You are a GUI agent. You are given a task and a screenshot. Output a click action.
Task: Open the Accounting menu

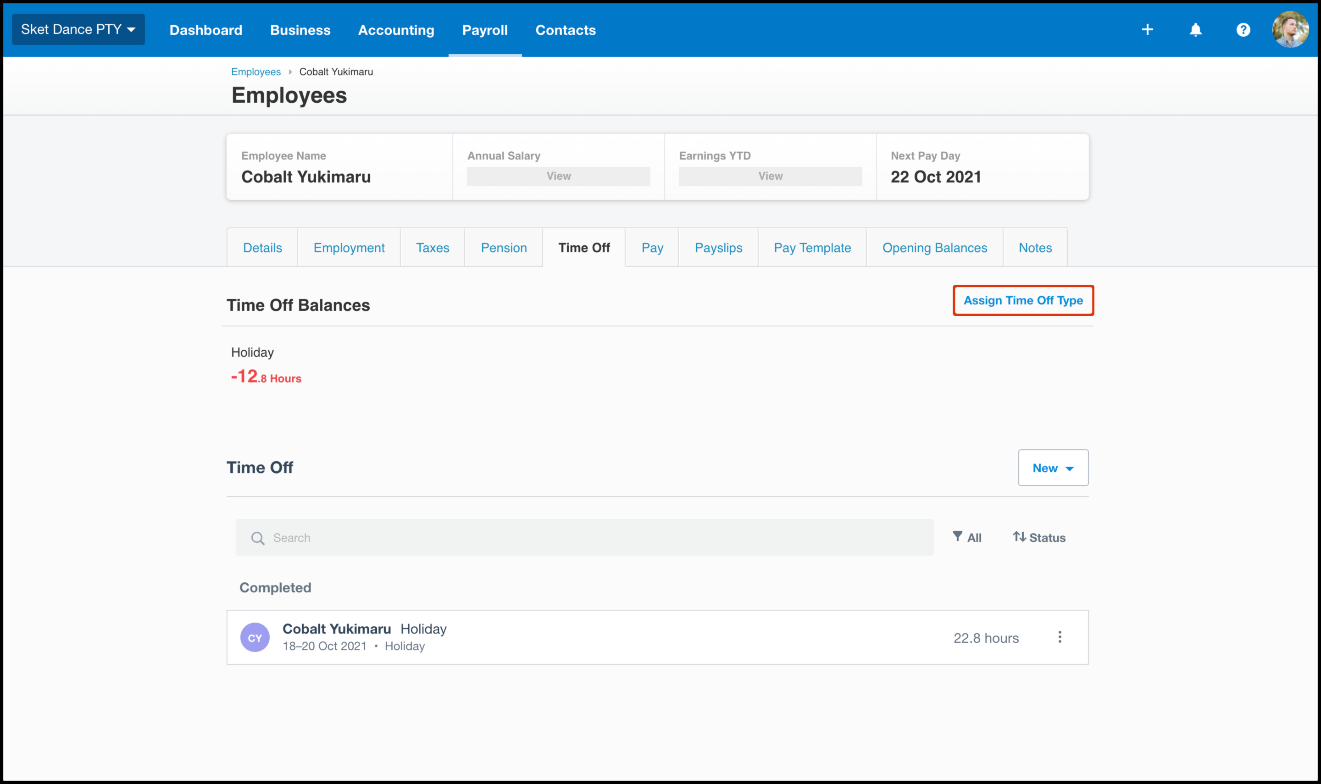click(396, 30)
